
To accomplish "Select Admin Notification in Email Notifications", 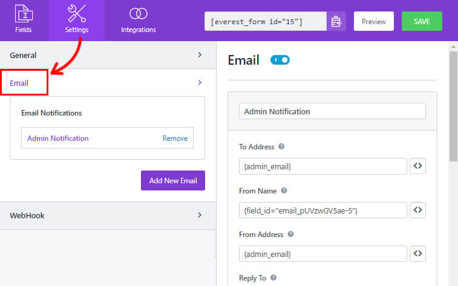I will tap(58, 138).
